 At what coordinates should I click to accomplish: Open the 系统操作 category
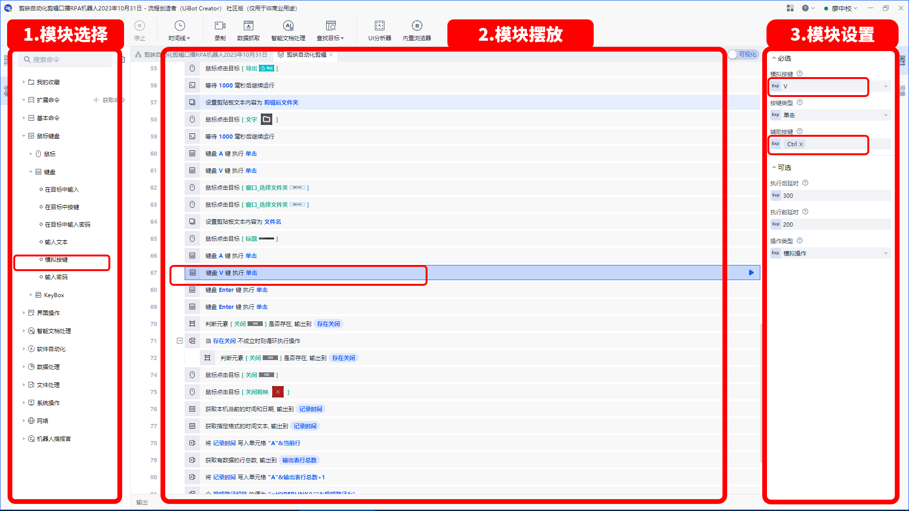pyautogui.click(x=48, y=403)
